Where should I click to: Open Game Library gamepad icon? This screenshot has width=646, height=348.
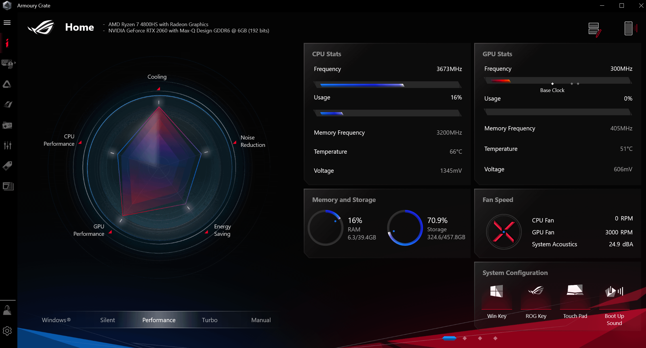7,125
